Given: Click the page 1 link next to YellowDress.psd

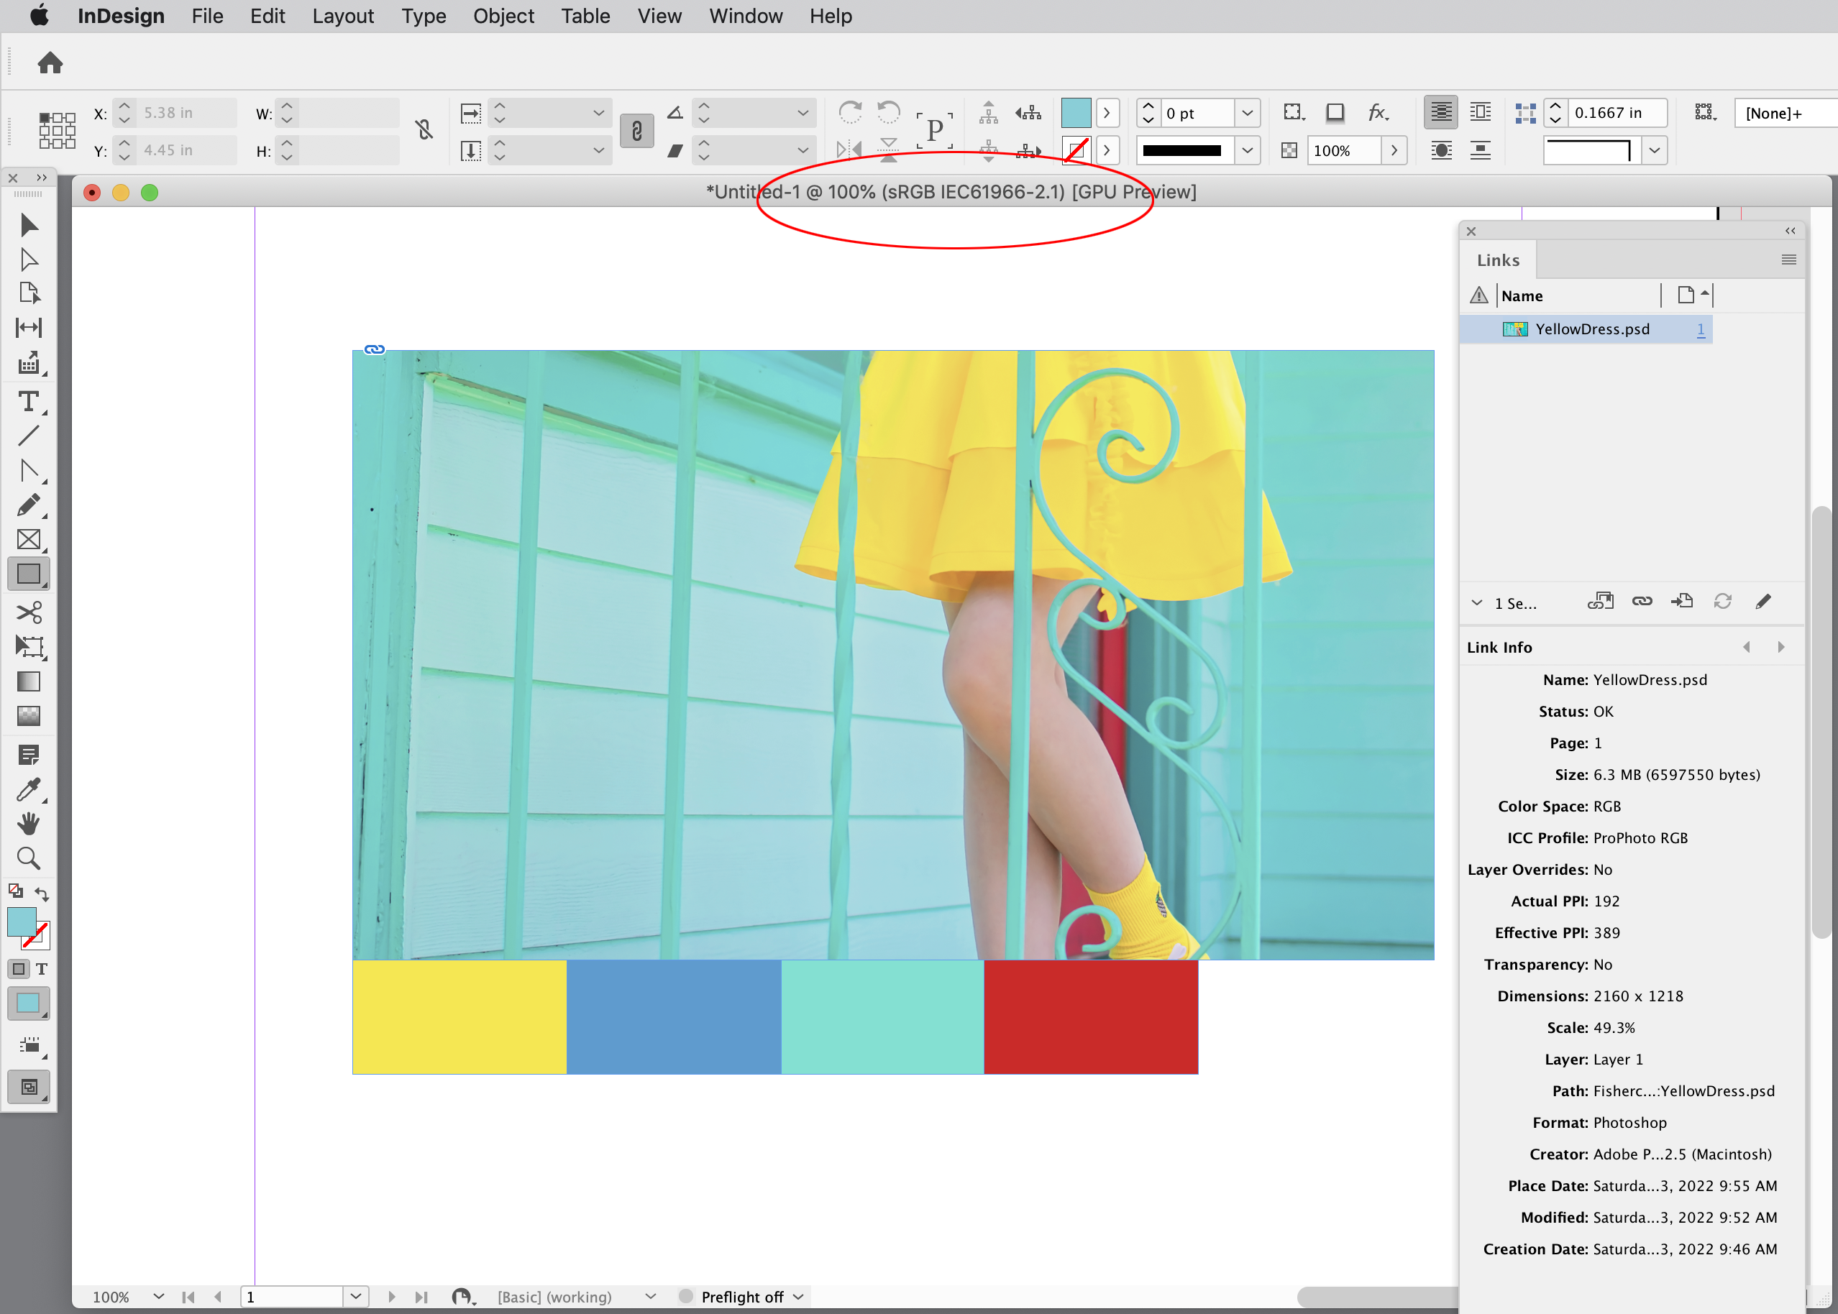Looking at the screenshot, I should tap(1700, 328).
